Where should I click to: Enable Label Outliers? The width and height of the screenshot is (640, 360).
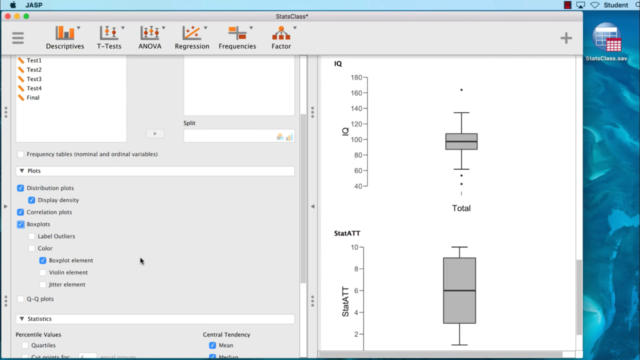(x=31, y=236)
